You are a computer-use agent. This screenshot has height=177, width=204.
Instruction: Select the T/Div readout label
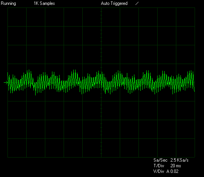click(x=159, y=166)
